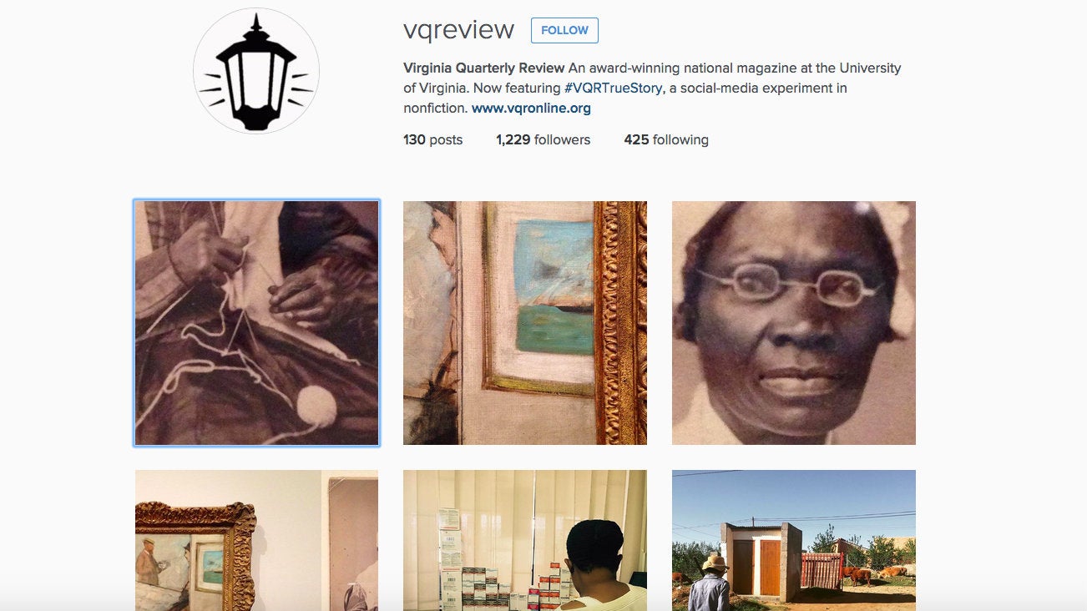Open the photo of man in hat outdoors

(794, 540)
